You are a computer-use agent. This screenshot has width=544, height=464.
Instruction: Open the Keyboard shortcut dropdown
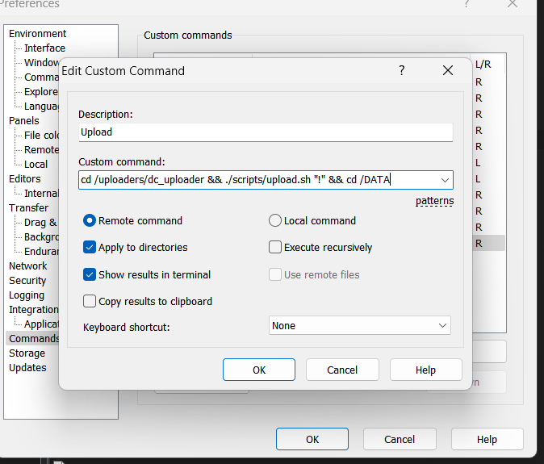pos(360,326)
